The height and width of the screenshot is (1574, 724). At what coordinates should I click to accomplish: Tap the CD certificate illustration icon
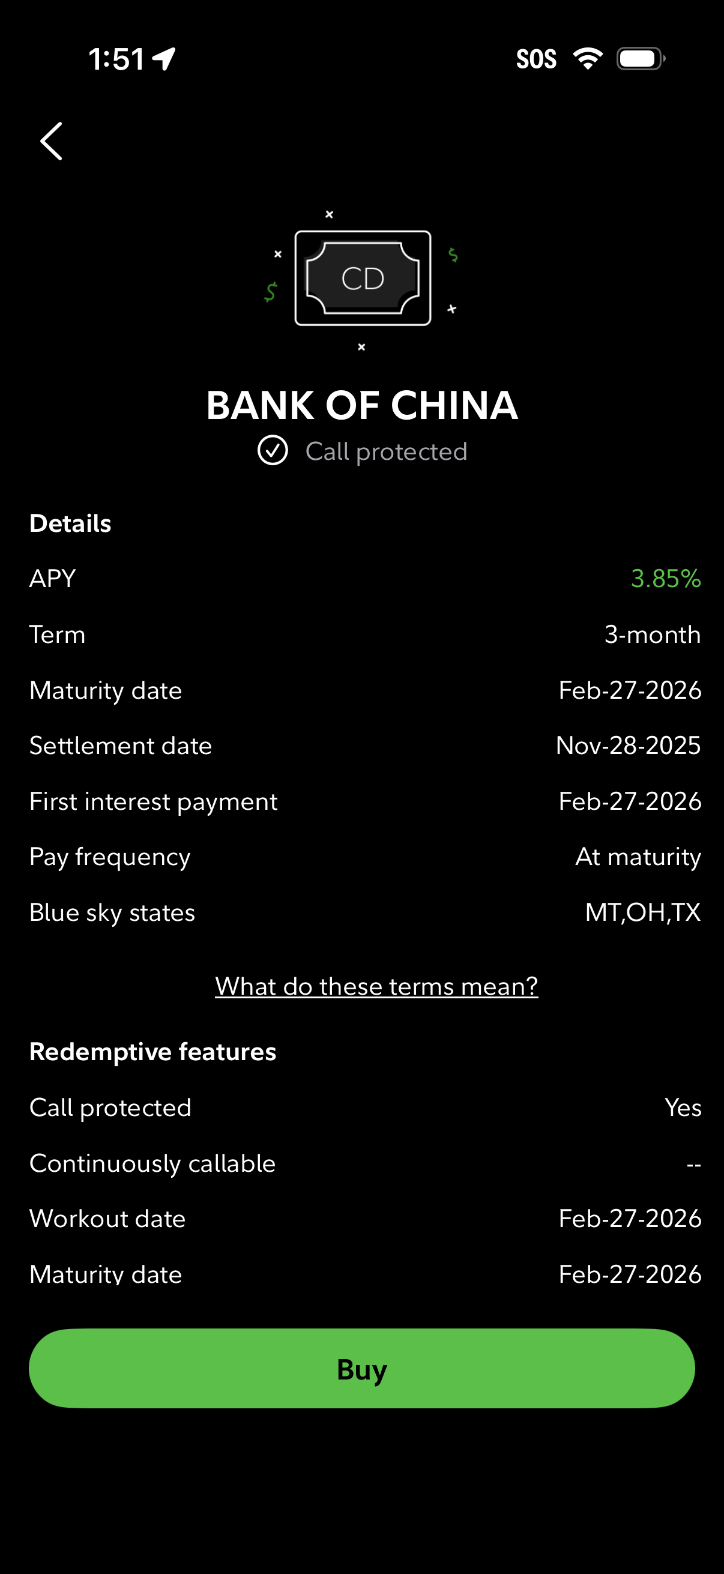363,279
